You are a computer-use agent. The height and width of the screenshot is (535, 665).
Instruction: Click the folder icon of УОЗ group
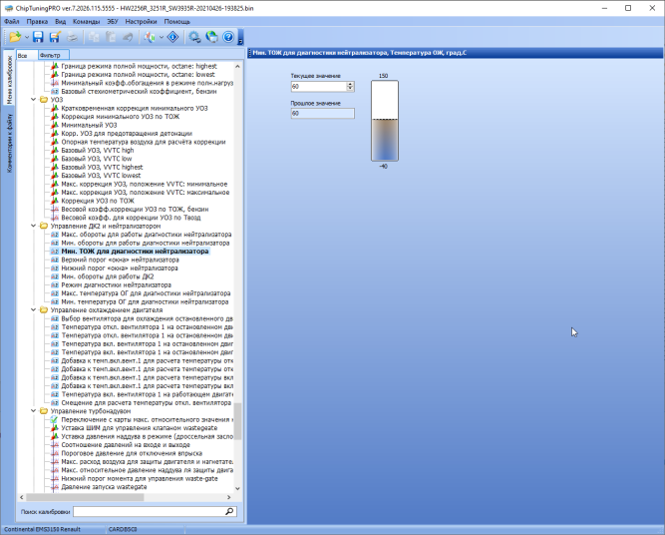pyautogui.click(x=43, y=100)
